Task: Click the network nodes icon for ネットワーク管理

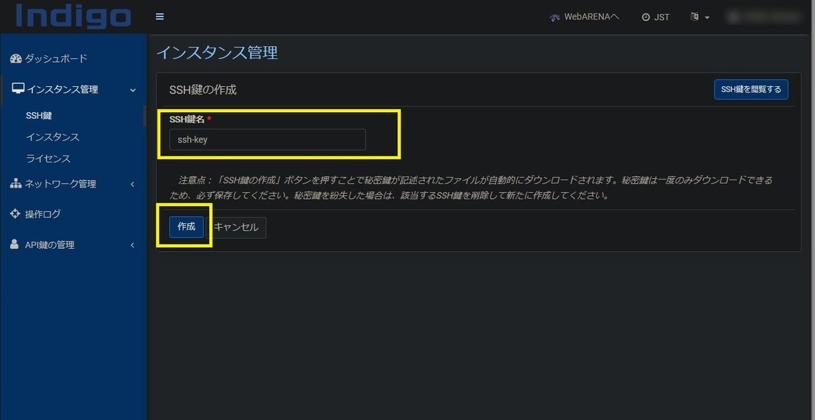Action: (16, 183)
